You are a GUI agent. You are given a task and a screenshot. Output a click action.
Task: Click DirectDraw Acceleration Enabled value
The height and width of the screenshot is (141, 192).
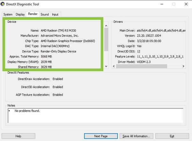[x=58, y=79]
